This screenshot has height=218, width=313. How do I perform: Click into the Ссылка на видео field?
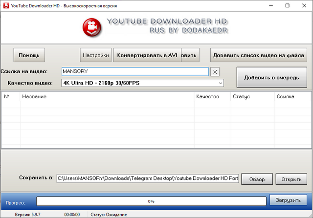tap(135, 71)
